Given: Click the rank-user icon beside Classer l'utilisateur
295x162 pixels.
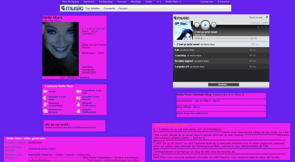Looking at the screenshot, I should [x=78, y=111].
